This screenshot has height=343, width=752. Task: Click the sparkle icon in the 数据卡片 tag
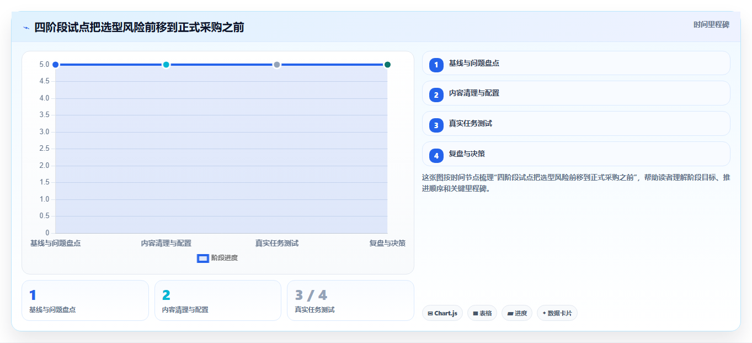tap(544, 313)
